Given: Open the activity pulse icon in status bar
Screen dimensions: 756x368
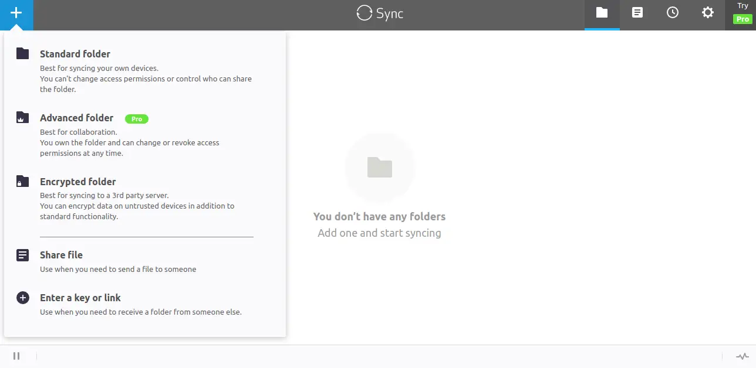Looking at the screenshot, I should coord(743,356).
